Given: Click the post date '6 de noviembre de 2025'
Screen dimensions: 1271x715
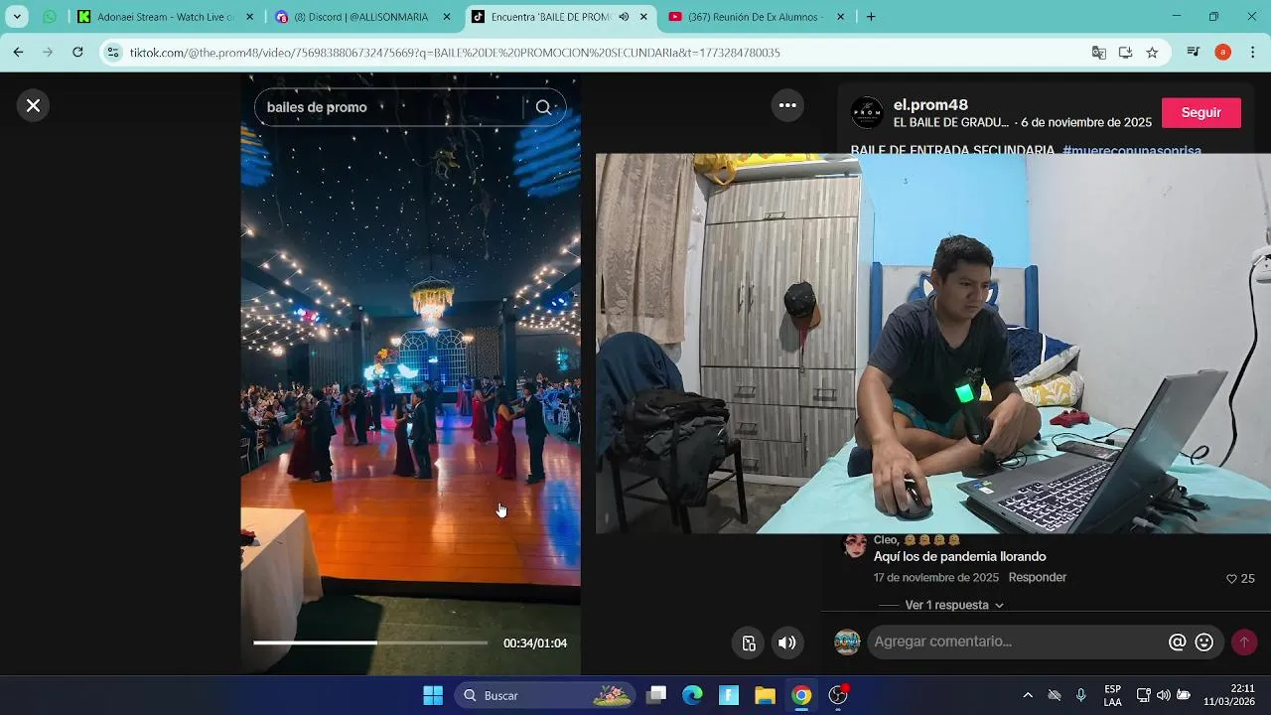Looking at the screenshot, I should 1086,122.
